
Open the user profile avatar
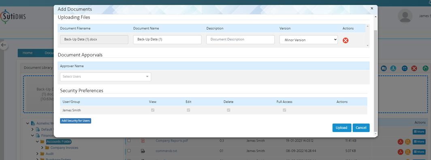(x=405, y=16)
